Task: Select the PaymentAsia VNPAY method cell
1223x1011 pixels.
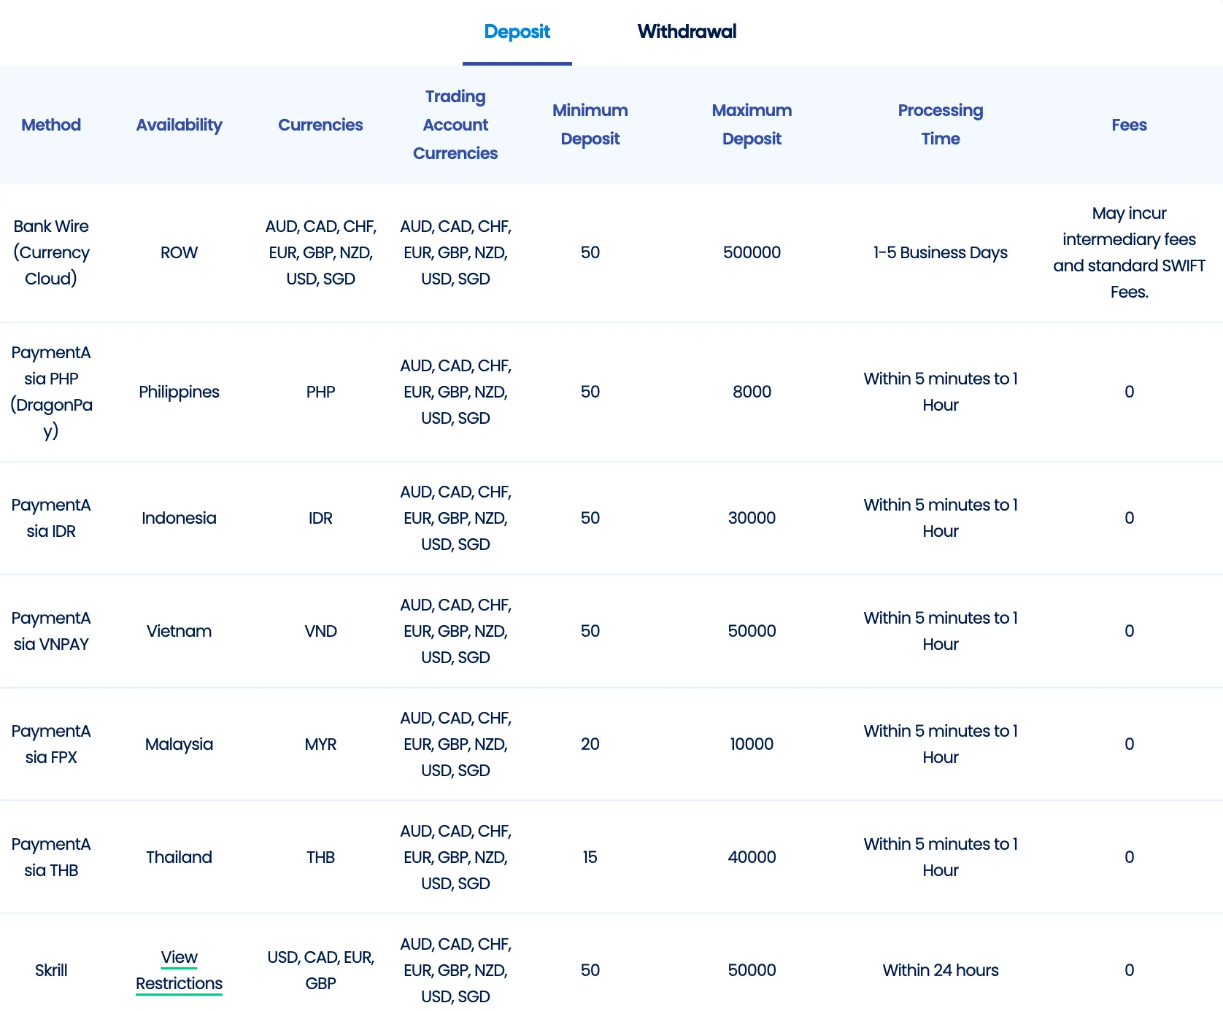Action: [x=51, y=631]
